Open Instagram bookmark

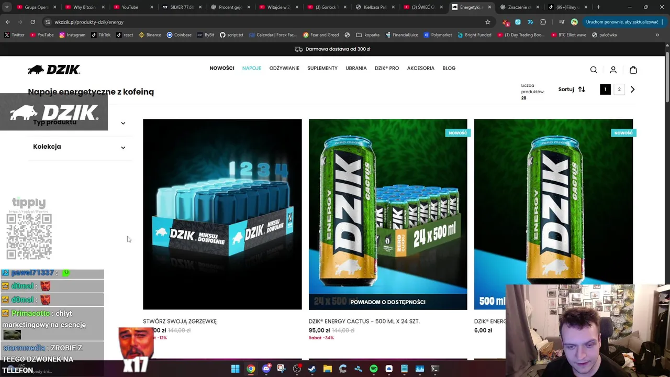pos(72,35)
